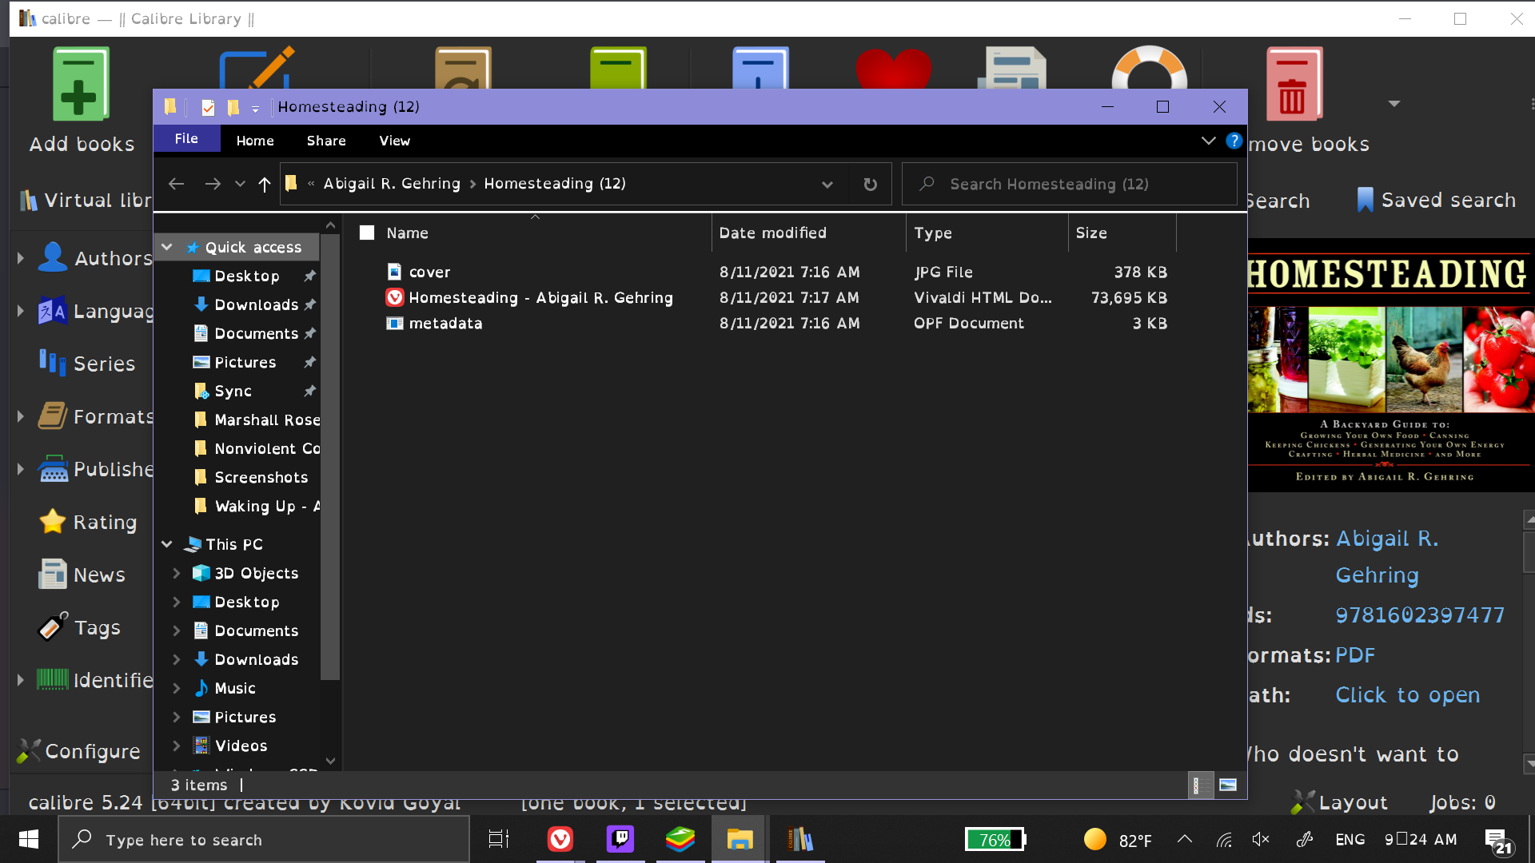Toggle the select-all checkbox beside Name
This screenshot has height=863, width=1535.
point(367,233)
